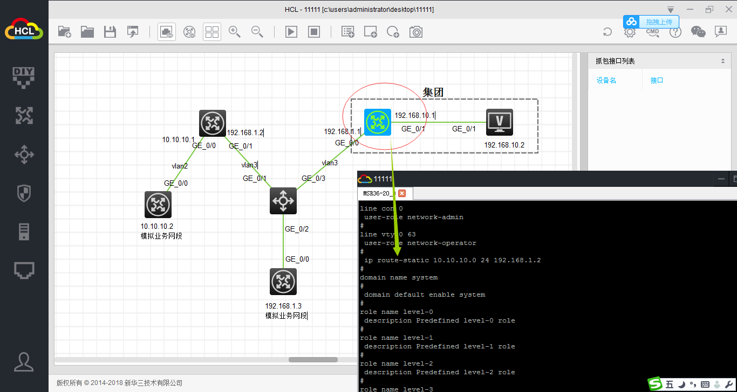
Task: Toggle the canvas grid display button
Action: pyautogui.click(x=212, y=32)
